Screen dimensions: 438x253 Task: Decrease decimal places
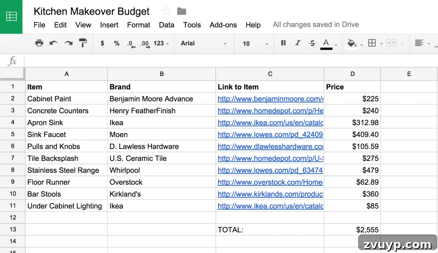click(x=131, y=44)
